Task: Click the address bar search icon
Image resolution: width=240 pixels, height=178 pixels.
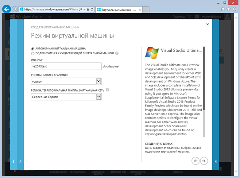Action: pyautogui.click(x=81, y=9)
